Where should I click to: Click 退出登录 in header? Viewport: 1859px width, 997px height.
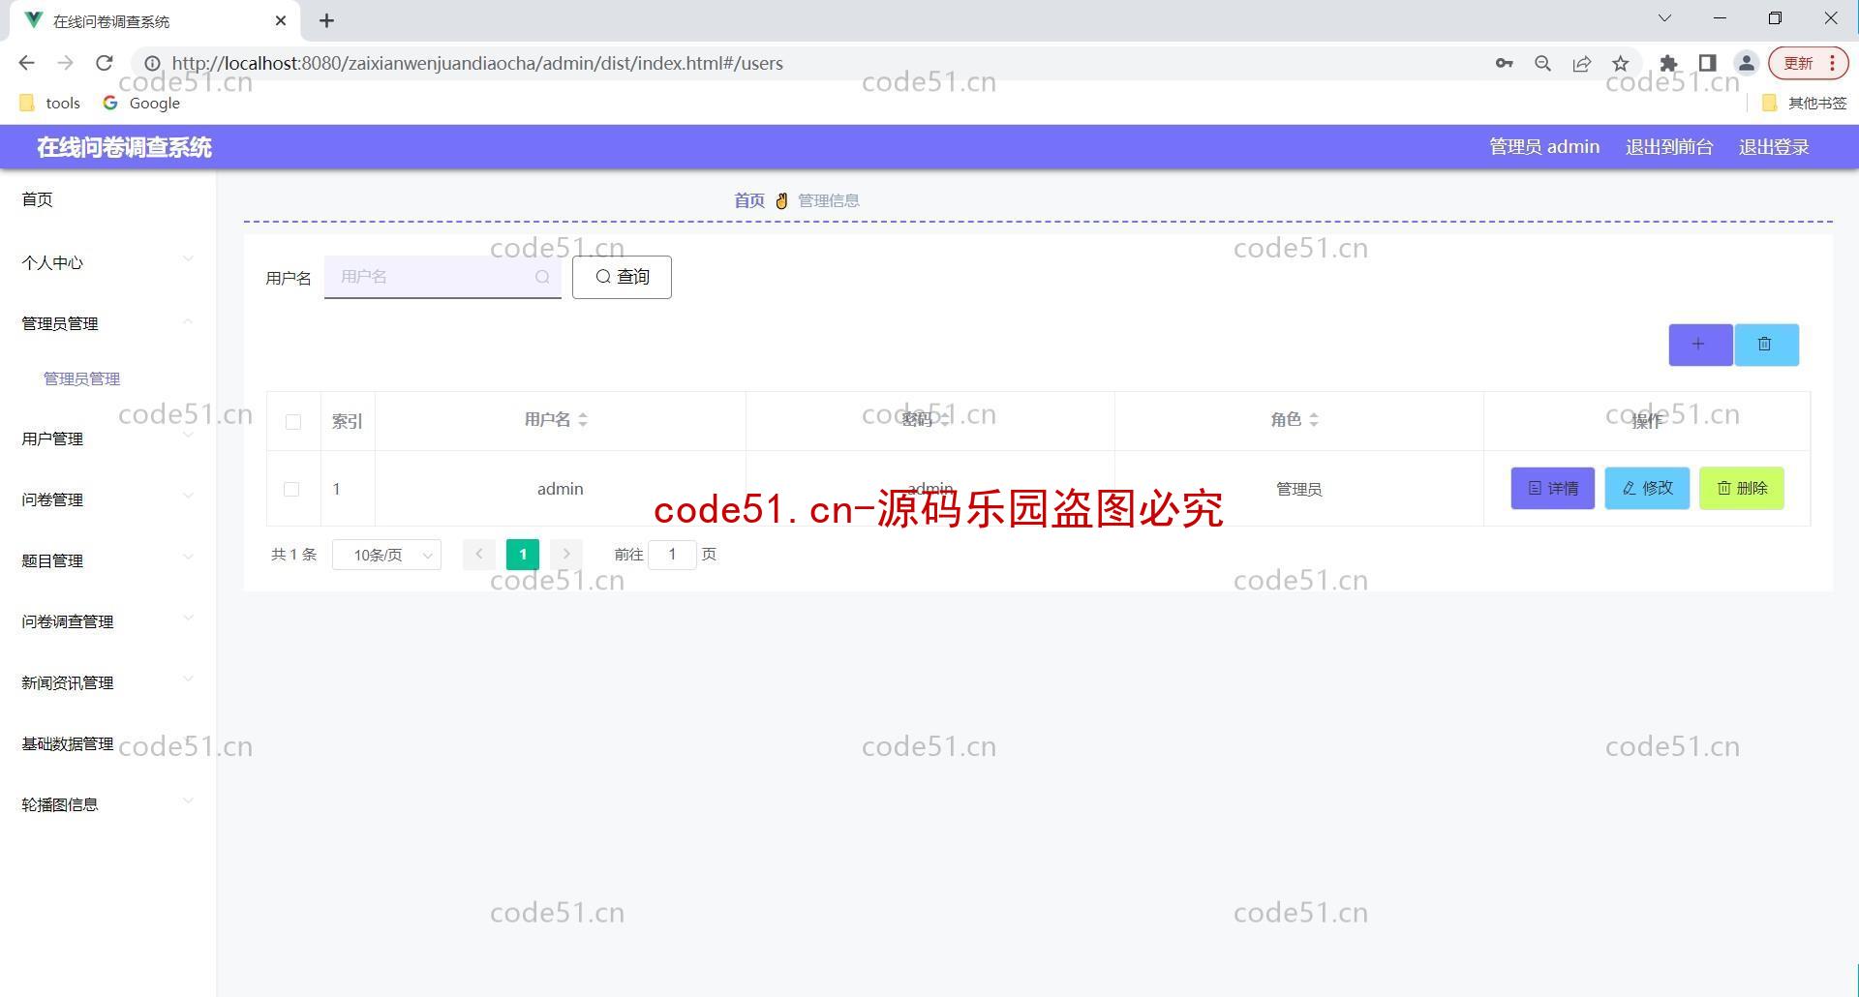click(x=1774, y=147)
